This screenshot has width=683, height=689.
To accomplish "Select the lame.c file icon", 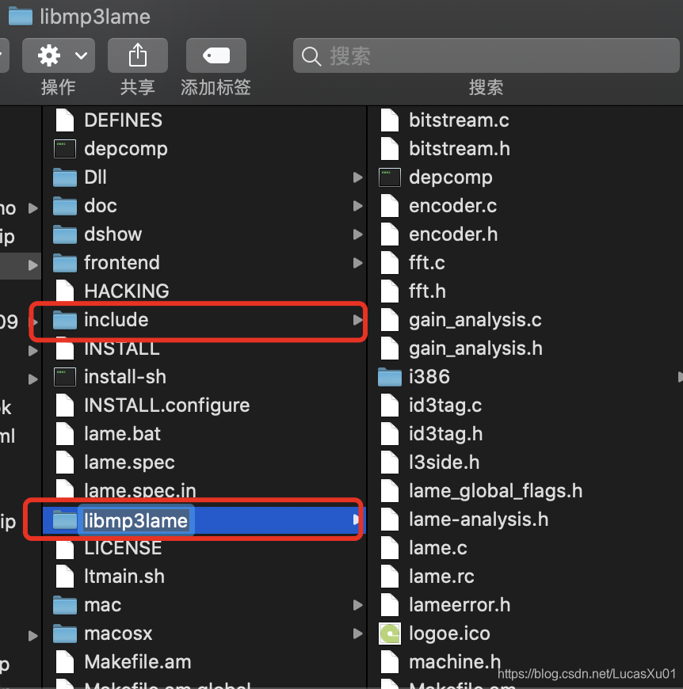I will [389, 548].
